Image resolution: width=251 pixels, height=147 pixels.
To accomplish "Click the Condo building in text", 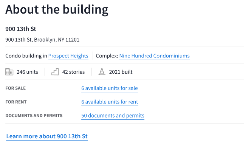I will (26, 56).
